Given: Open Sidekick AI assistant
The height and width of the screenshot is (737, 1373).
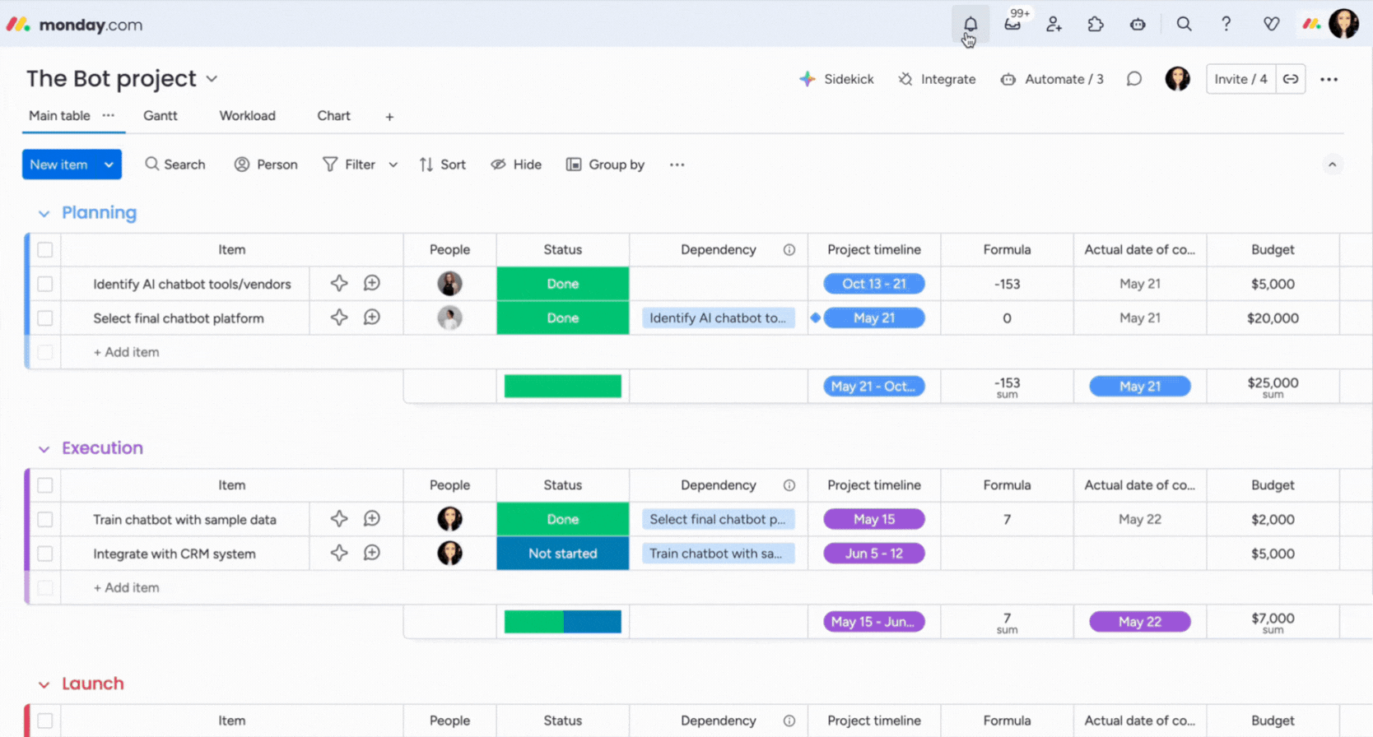Looking at the screenshot, I should (836, 79).
